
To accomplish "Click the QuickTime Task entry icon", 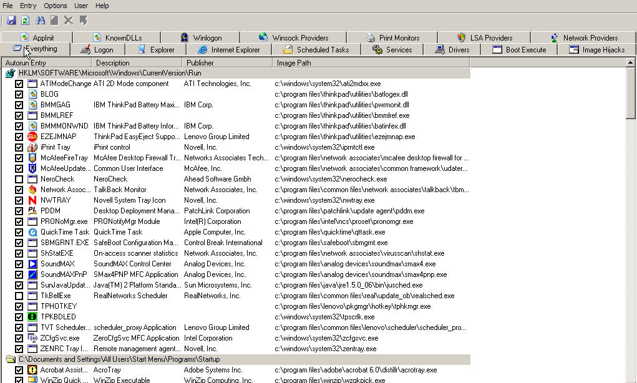I will point(32,232).
